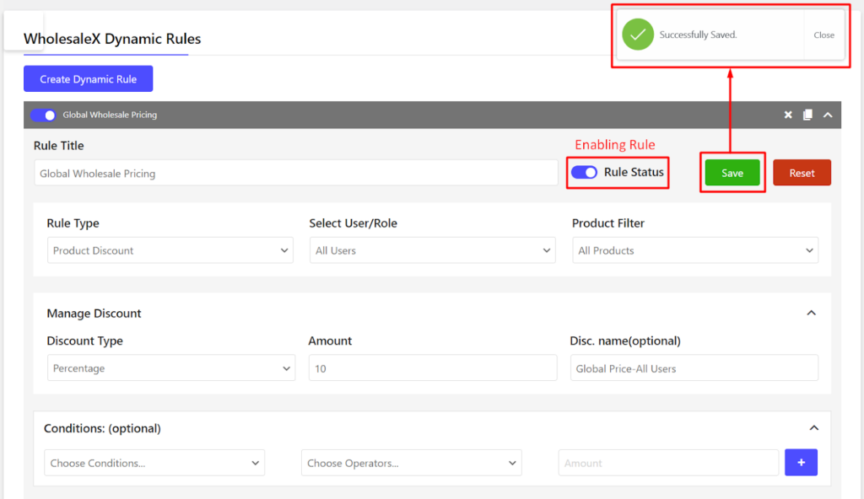This screenshot has width=864, height=499.
Task: Open the Rule Type dropdown
Action: point(170,250)
